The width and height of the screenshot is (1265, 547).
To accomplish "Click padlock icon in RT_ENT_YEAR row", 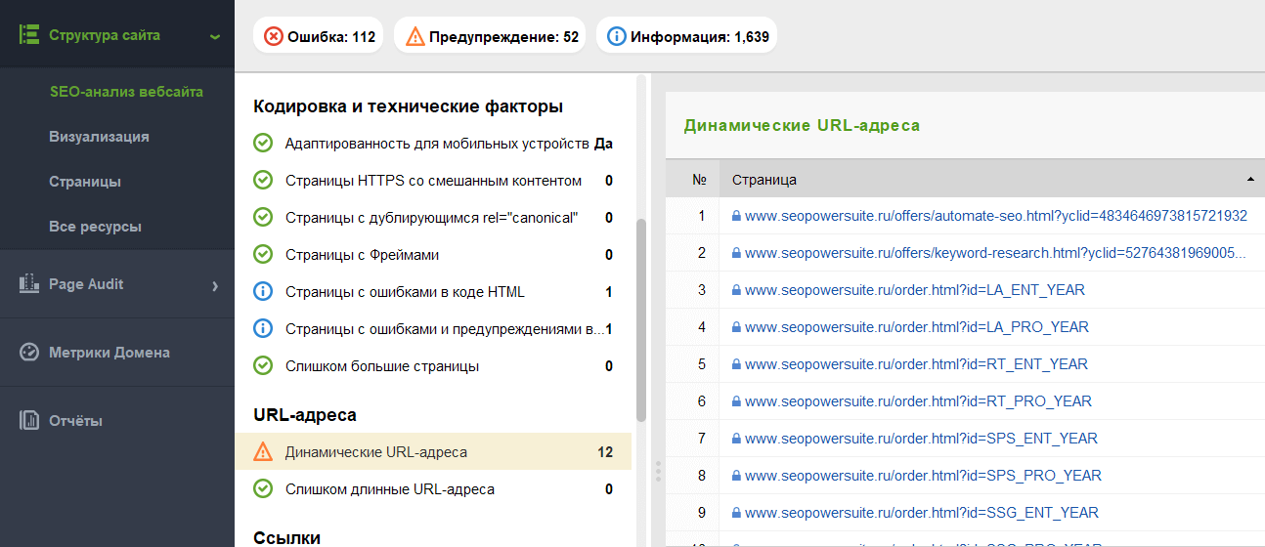I will 736,364.
